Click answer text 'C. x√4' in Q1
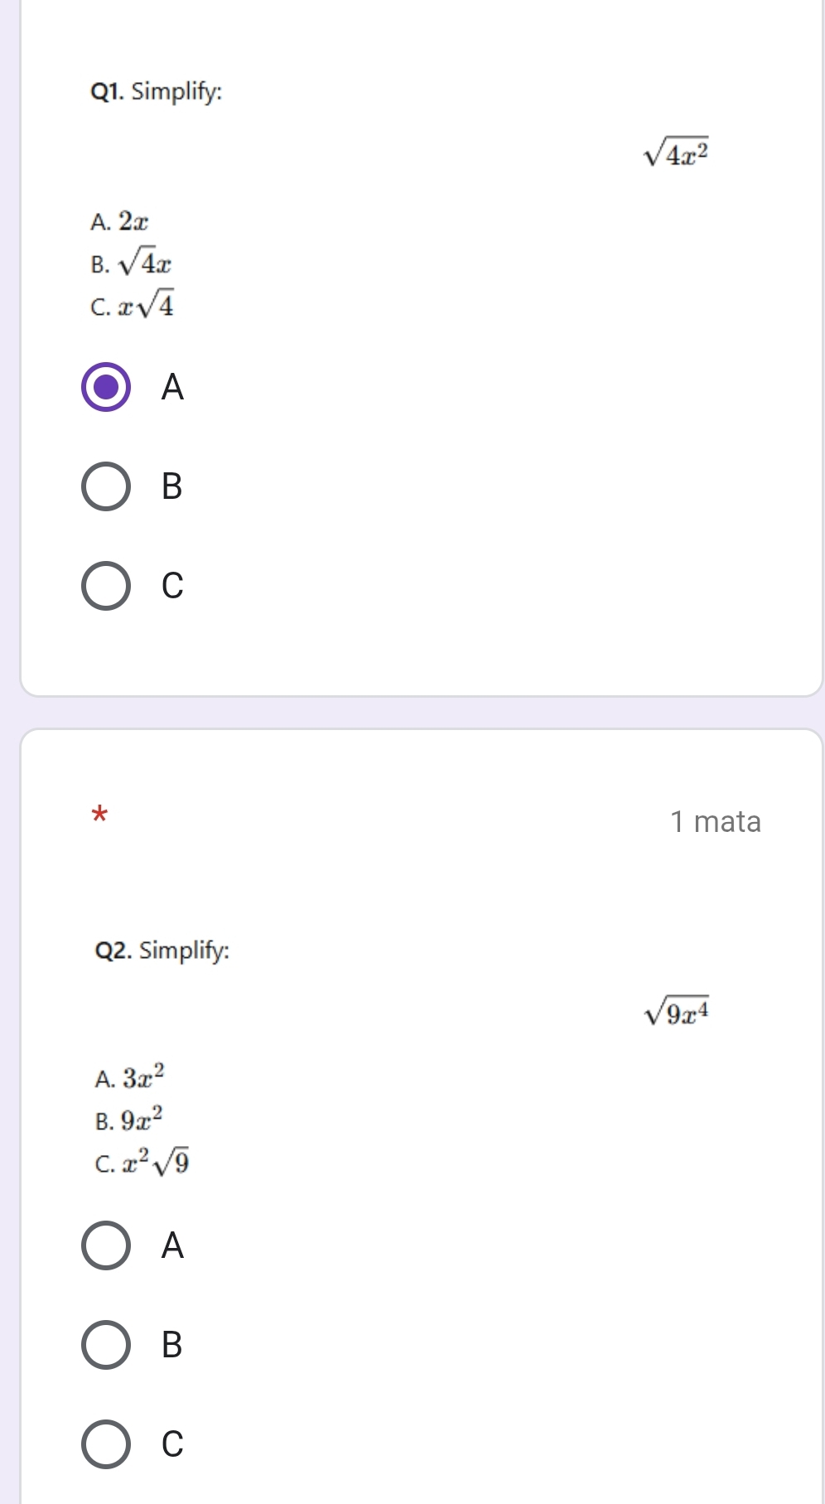This screenshot has width=825, height=1504. [133, 306]
